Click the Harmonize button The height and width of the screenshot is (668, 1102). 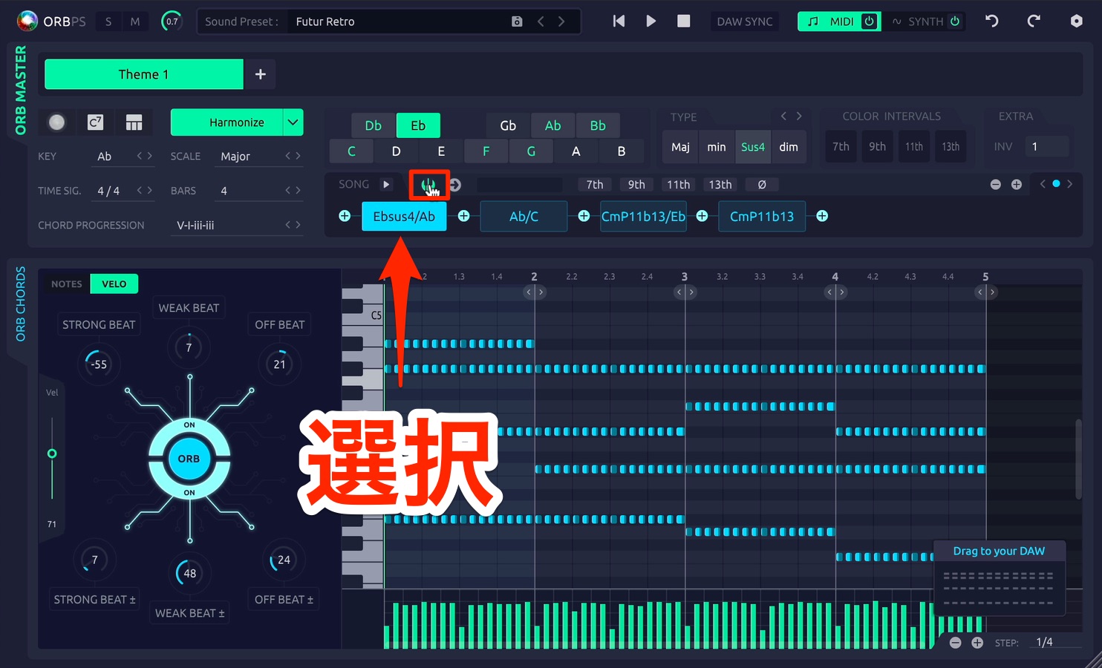227,122
